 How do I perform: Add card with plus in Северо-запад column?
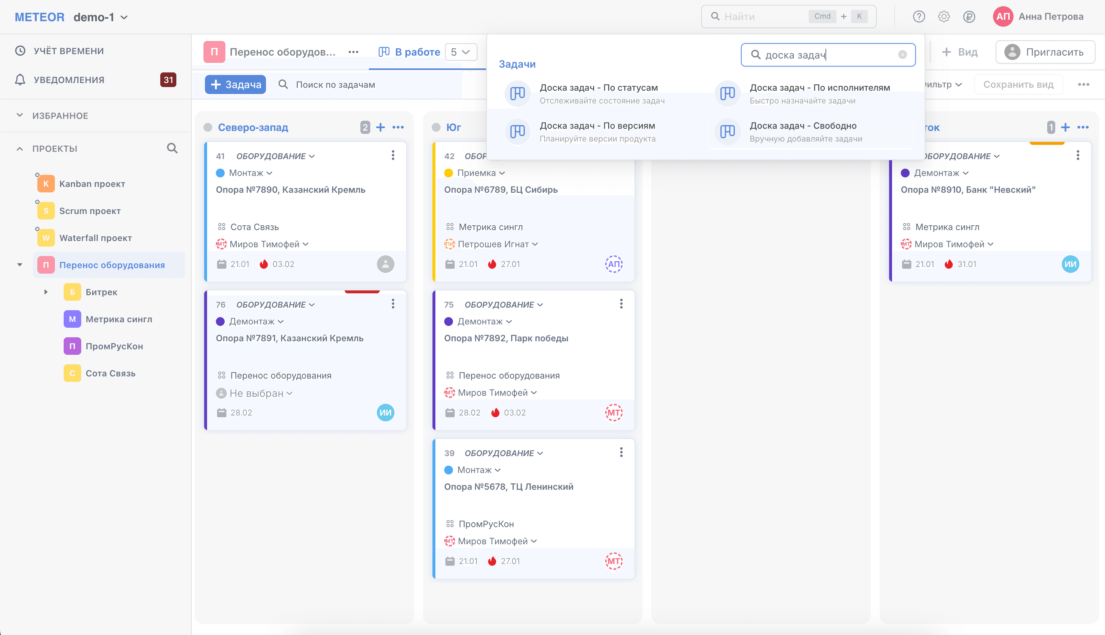[x=381, y=127]
